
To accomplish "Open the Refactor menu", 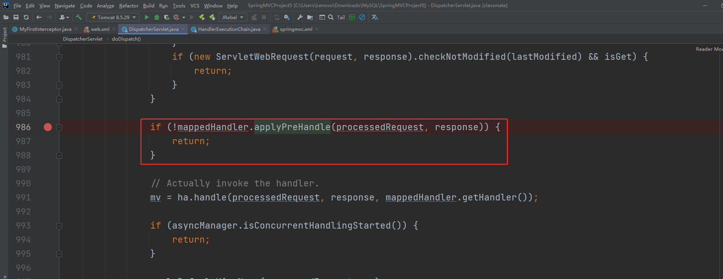I will pos(129,5).
